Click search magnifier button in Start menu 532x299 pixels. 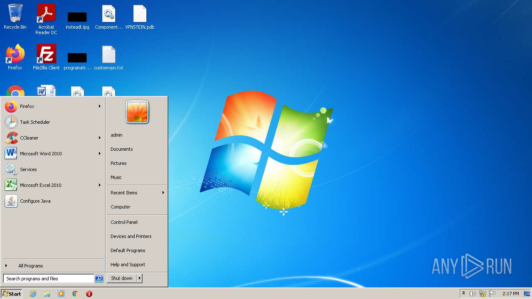point(99,279)
